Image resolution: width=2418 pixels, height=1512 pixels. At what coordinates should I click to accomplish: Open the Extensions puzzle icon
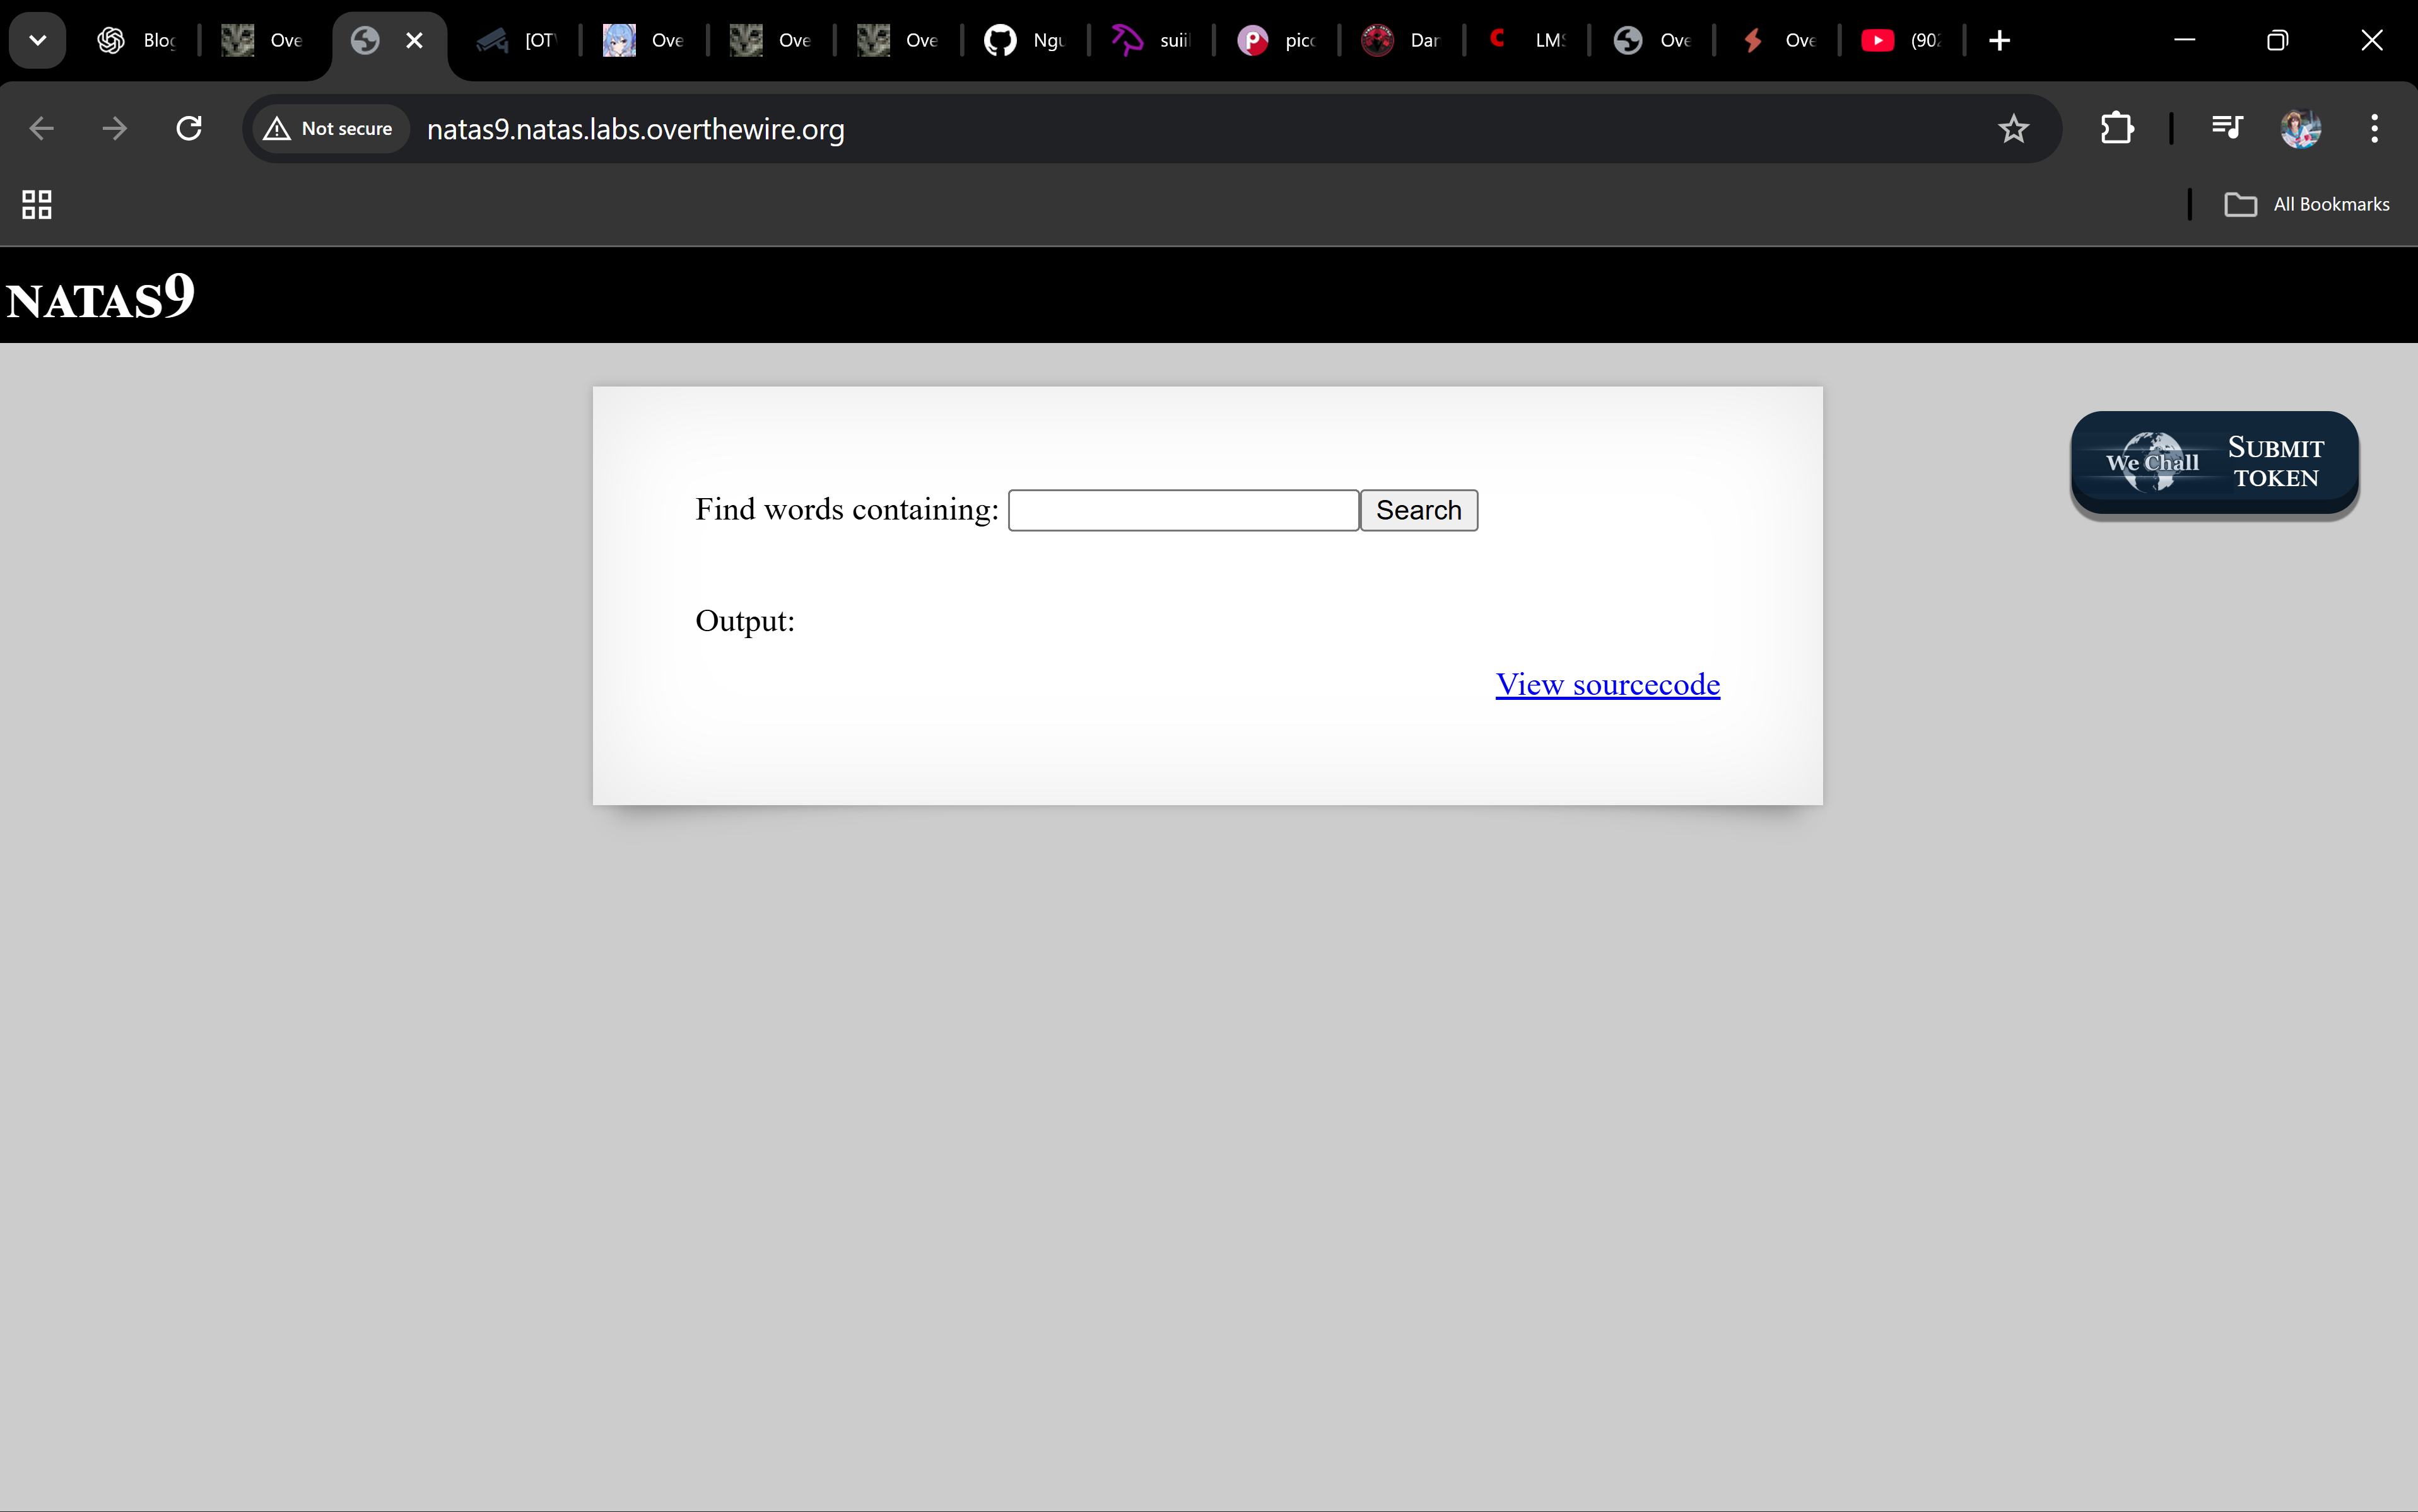point(2117,128)
